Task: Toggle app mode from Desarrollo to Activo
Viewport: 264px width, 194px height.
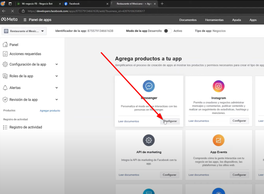Action: click(168, 31)
